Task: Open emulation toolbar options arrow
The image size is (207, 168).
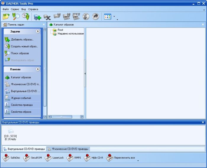Action: pos(138,161)
